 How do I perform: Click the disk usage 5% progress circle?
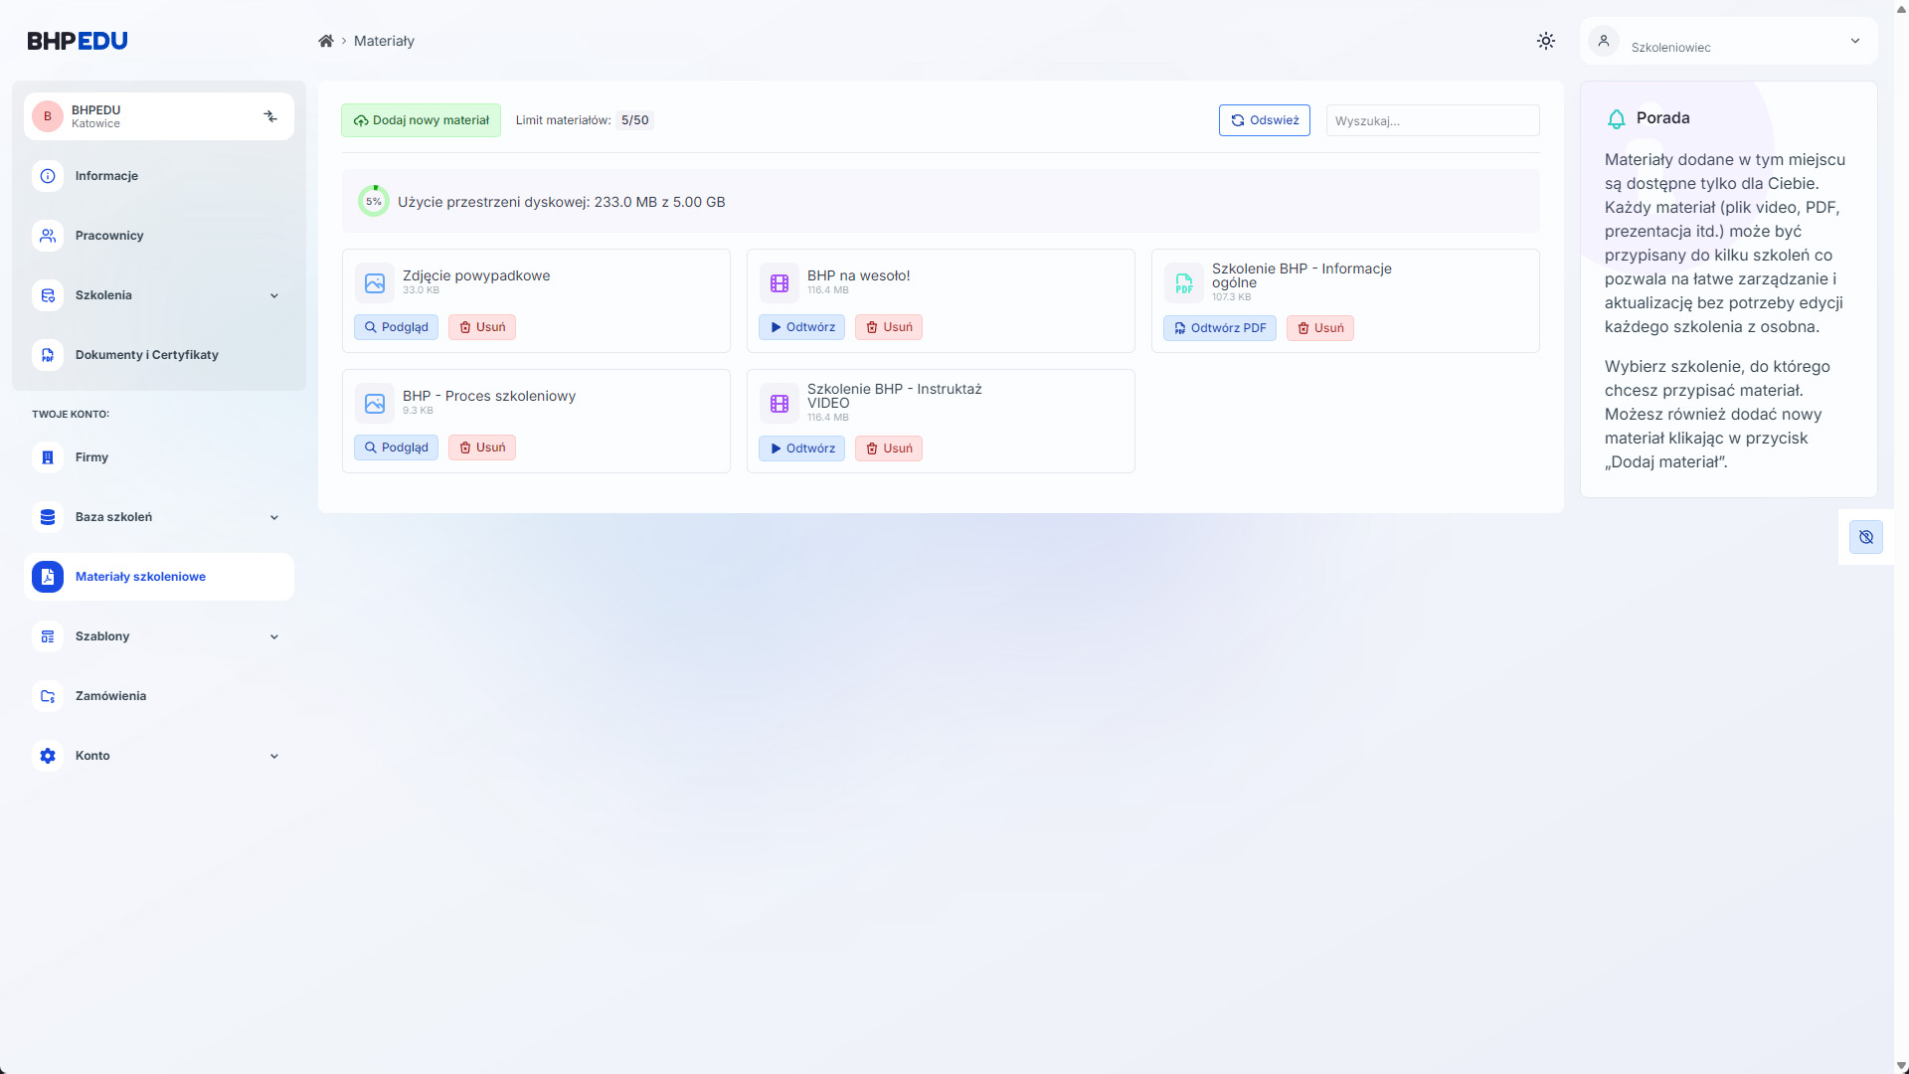(x=374, y=201)
